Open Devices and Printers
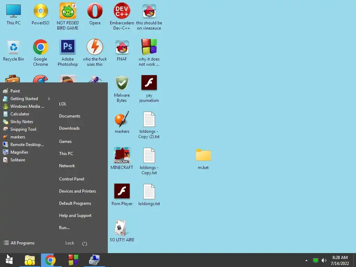Image resolution: width=356 pixels, height=267 pixels. (78, 191)
